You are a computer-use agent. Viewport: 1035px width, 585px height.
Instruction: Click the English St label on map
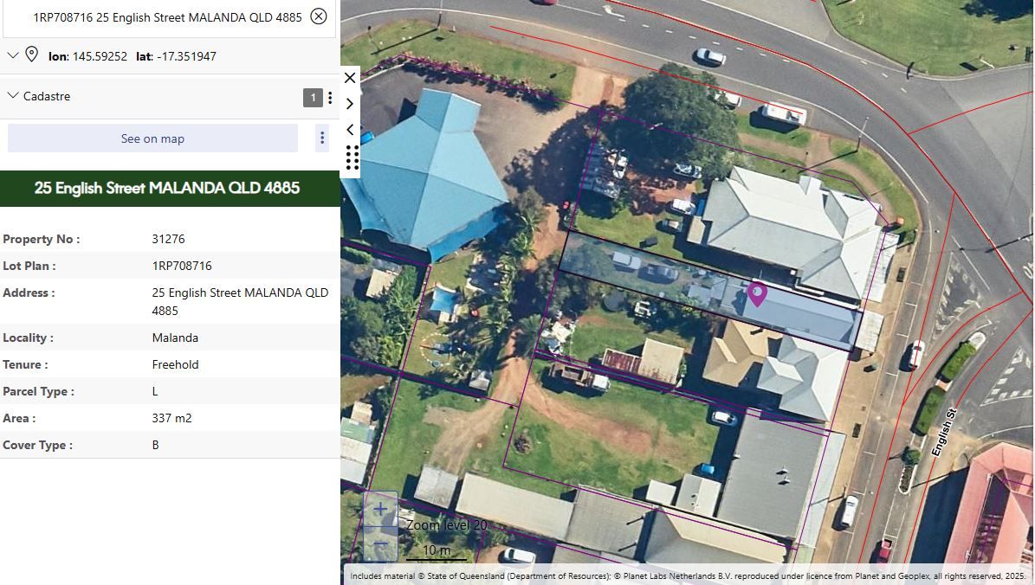click(x=944, y=433)
